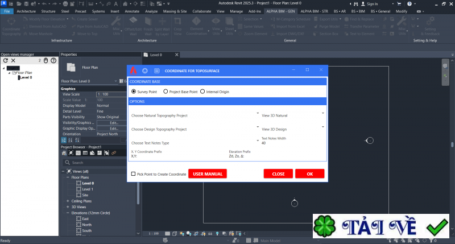Image resolution: width=455 pixels, height=244 pixels.
Task: Switch to the ALPHA BIM - STR tab
Action: [315, 11]
